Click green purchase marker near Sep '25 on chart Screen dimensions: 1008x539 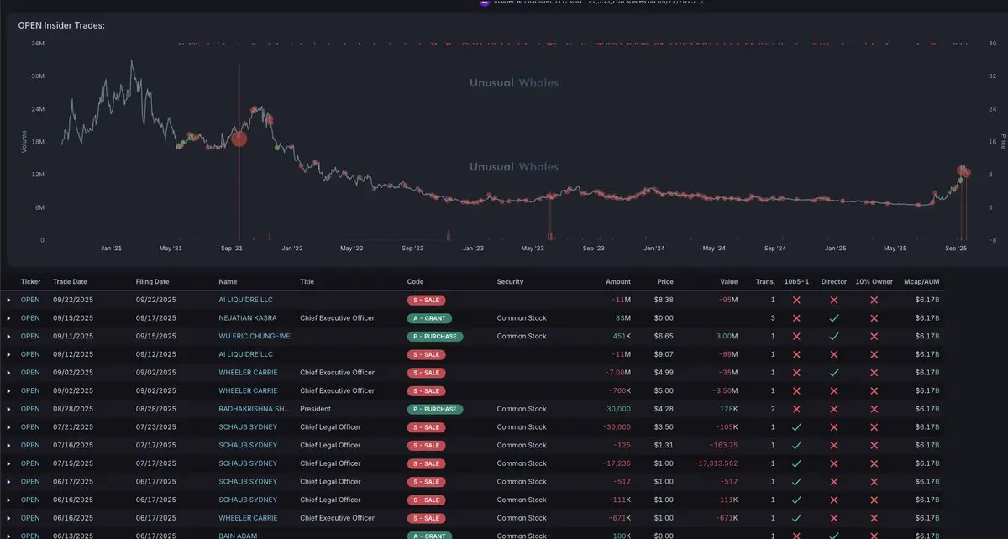[x=960, y=181]
